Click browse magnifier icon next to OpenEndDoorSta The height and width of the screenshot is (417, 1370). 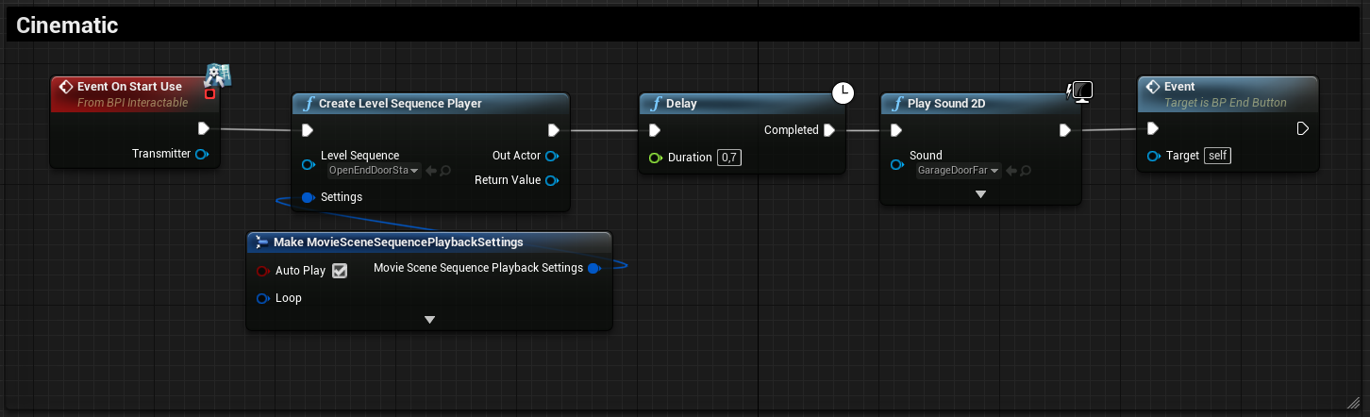coord(444,171)
